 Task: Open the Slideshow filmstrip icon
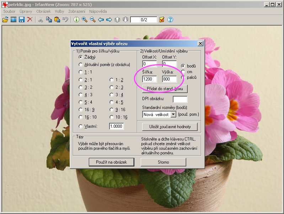14,20
